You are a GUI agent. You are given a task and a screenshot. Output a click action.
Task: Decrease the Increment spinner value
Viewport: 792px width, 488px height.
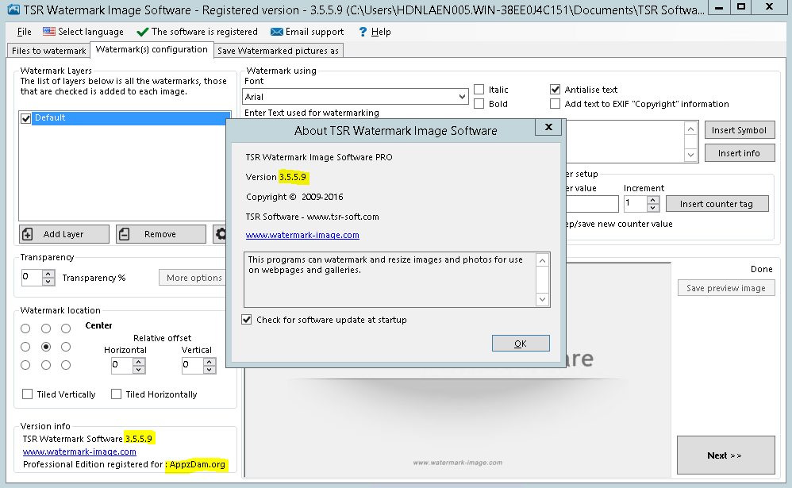[653, 208]
